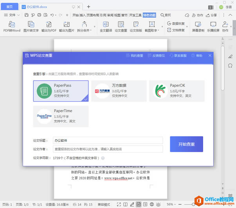Click 反馈意见 in the dialog header

point(157,56)
